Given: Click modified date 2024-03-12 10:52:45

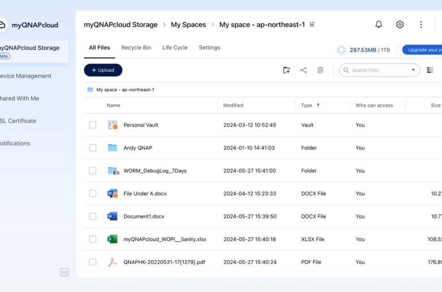Looking at the screenshot, I should pos(249,125).
